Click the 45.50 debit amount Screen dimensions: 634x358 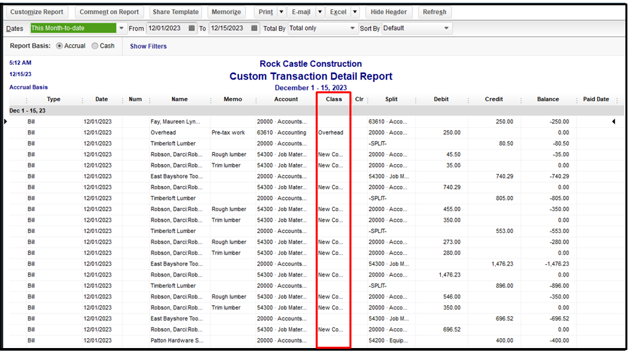pos(453,154)
